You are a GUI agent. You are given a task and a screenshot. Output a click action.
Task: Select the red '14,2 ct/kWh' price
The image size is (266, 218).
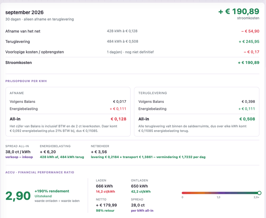[x=105, y=191]
